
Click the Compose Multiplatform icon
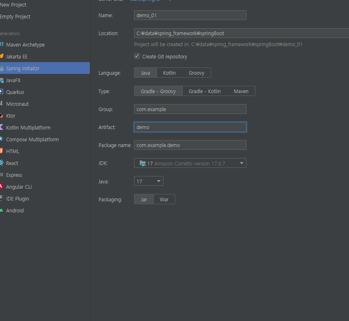(x=2, y=139)
